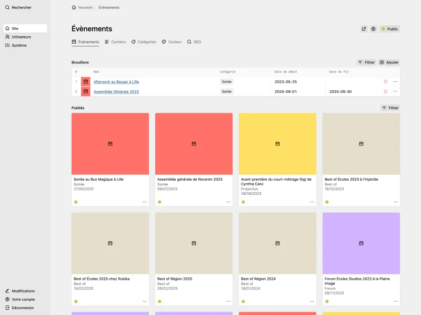
Task: Select the Utilisateurs section in the sidebar
Action: pos(22,37)
